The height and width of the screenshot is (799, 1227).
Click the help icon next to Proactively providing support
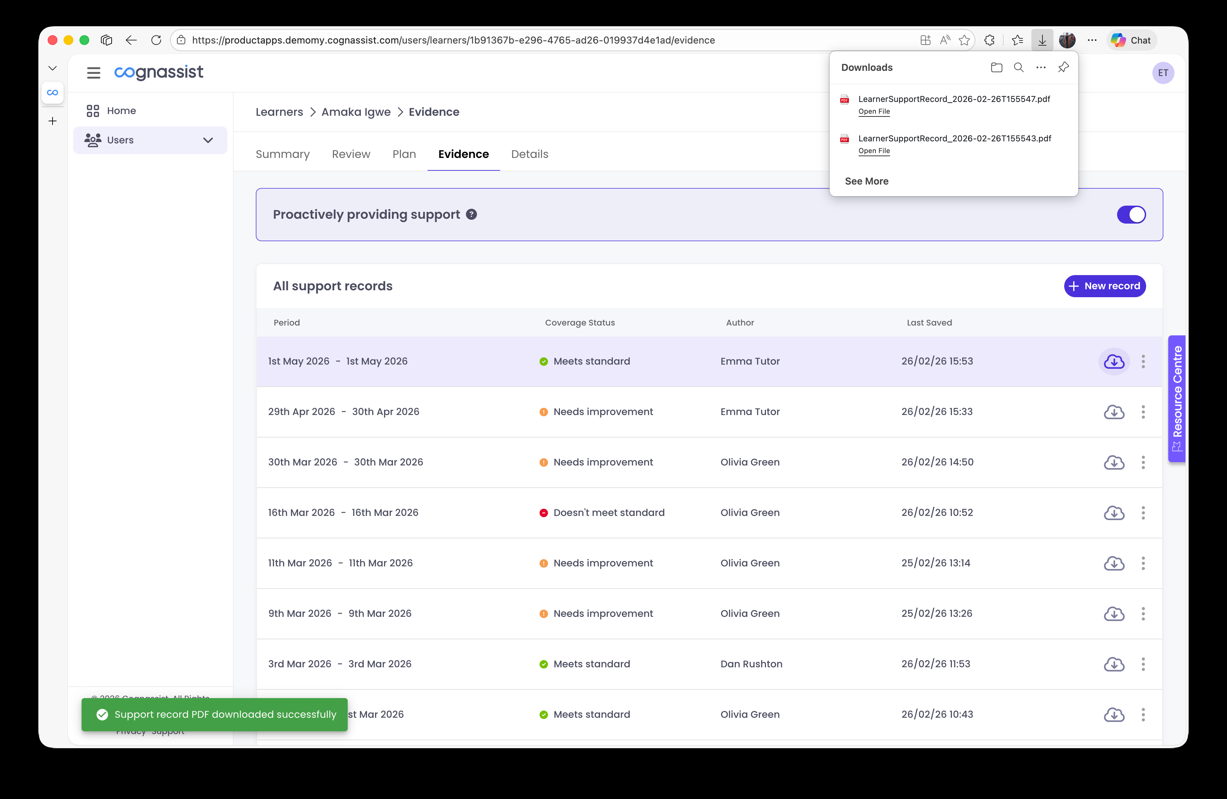471,215
